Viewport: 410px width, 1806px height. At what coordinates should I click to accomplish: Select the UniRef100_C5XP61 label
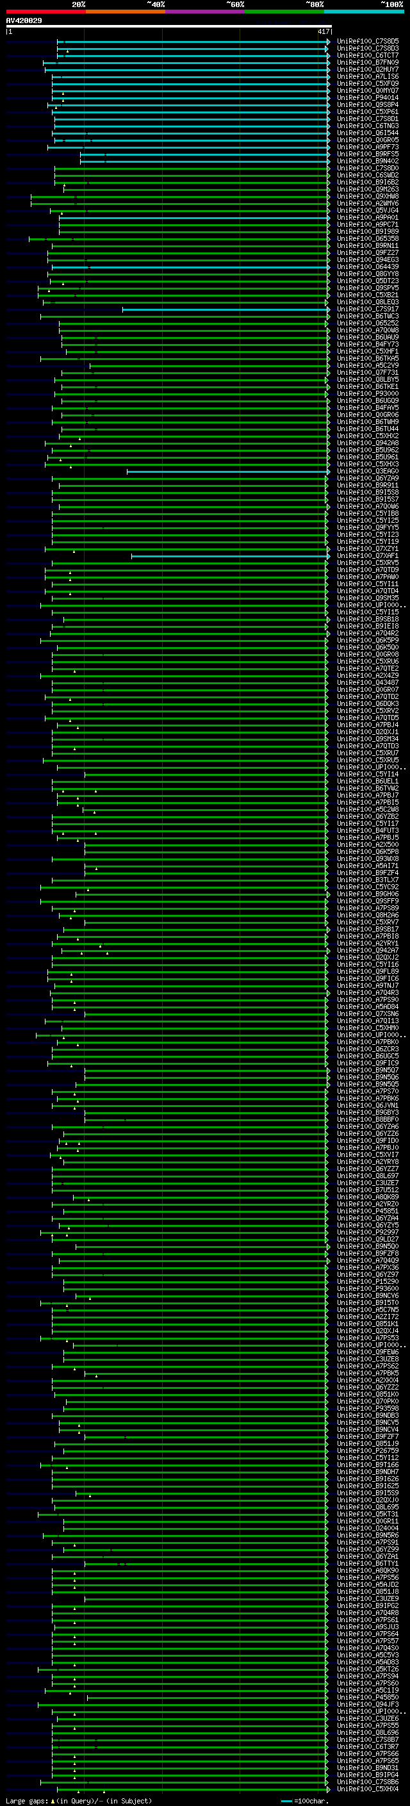point(368,111)
